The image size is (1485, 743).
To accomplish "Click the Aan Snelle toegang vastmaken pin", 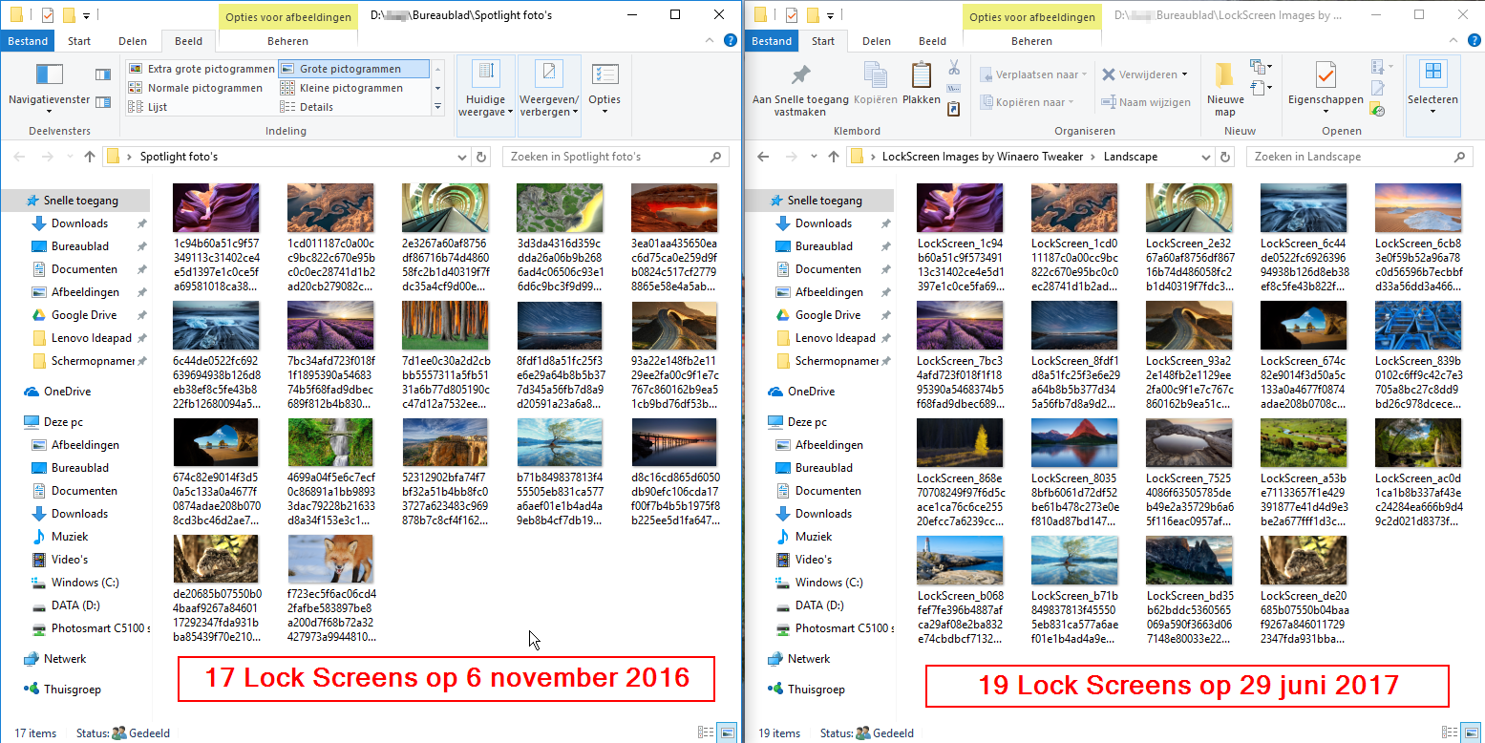I will 800,82.
